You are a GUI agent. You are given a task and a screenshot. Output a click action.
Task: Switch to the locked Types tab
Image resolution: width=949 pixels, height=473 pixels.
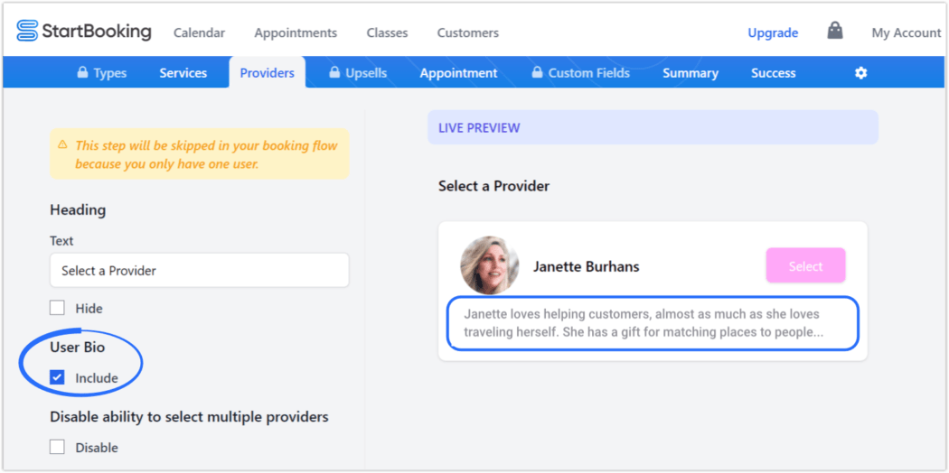click(101, 73)
